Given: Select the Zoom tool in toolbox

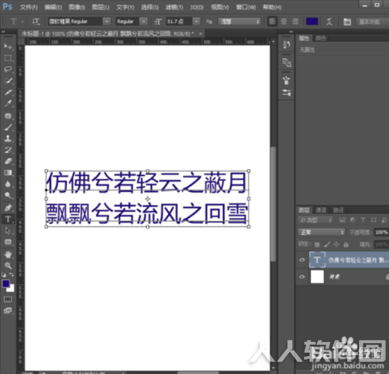Looking at the screenshot, I should (x=8, y=266).
